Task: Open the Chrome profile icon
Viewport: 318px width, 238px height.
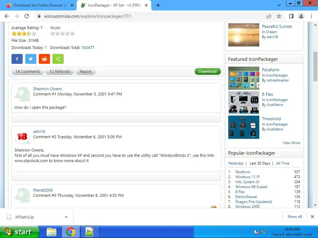Action: tap(301, 16)
